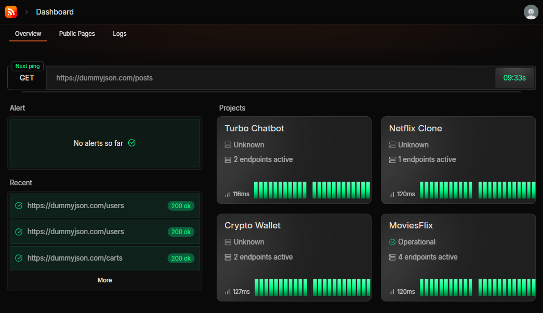Click the check icon beside dummyjson.com/carts
The height and width of the screenshot is (313, 543).
(x=19, y=258)
